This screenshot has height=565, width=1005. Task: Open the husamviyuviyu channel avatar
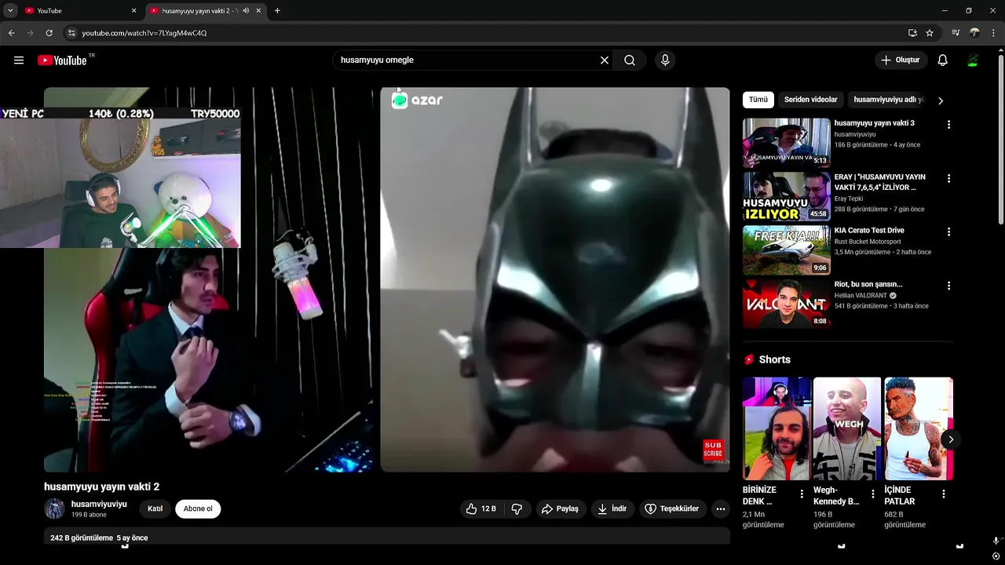54,508
